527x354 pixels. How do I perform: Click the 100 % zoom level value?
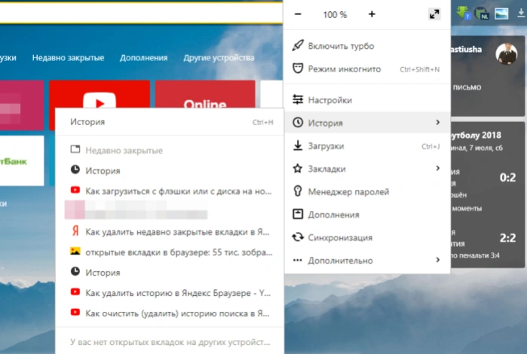(335, 15)
